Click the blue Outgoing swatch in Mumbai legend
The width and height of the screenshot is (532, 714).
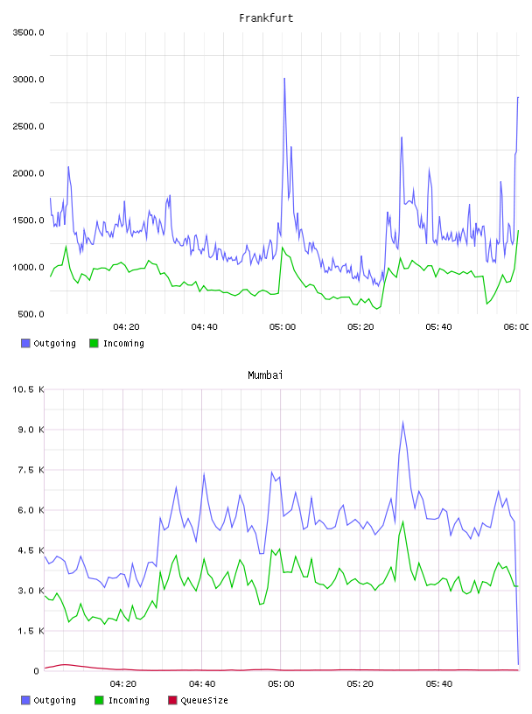click(25, 700)
